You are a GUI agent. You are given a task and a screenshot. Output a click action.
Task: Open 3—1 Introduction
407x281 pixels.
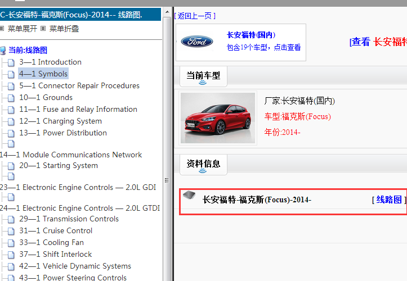point(50,62)
